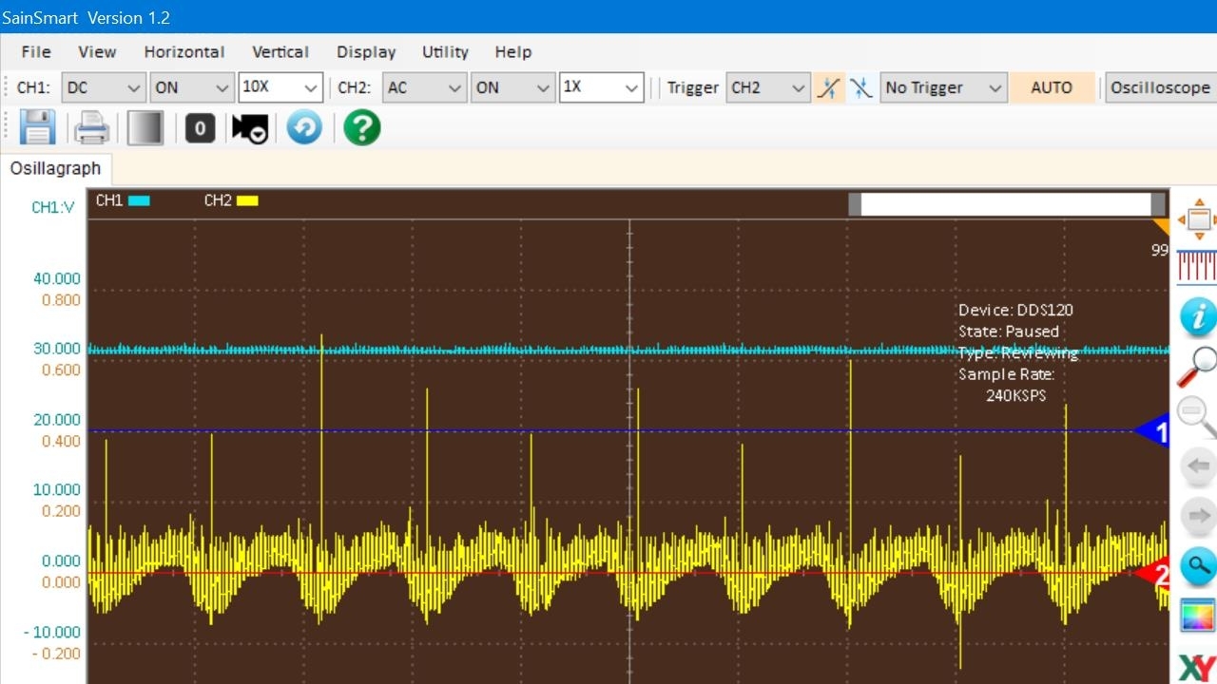Click the blue floppy disk Save icon

pyautogui.click(x=37, y=127)
